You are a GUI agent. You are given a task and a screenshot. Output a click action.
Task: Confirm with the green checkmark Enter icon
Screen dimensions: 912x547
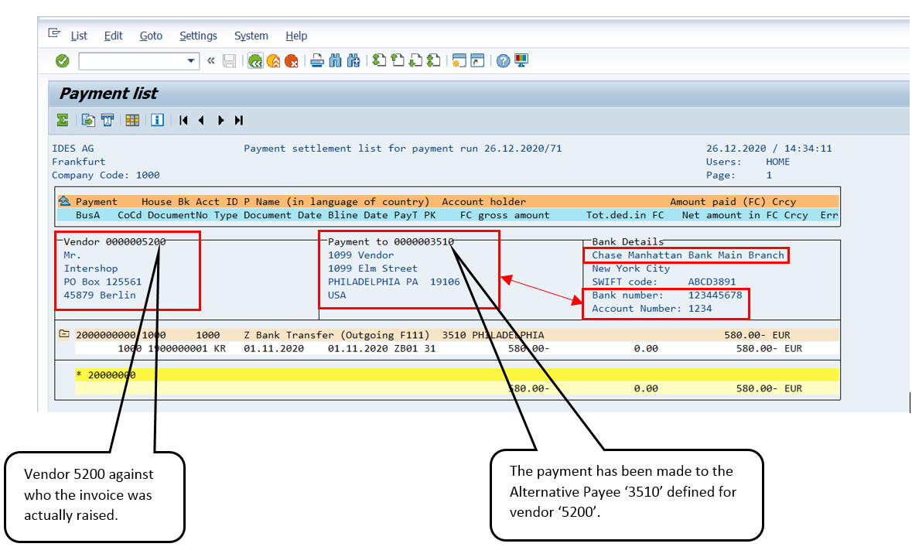tap(62, 60)
